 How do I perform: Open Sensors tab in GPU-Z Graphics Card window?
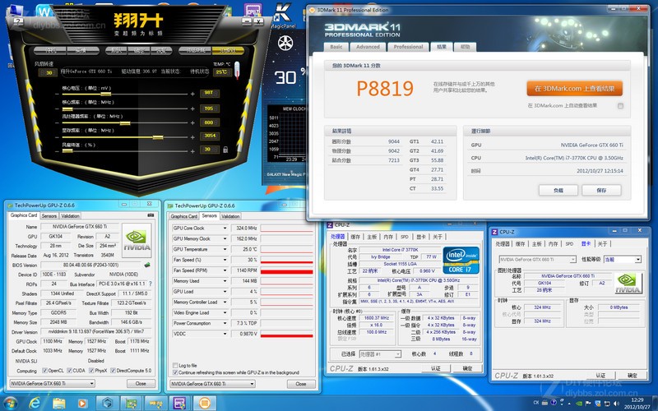[49, 216]
